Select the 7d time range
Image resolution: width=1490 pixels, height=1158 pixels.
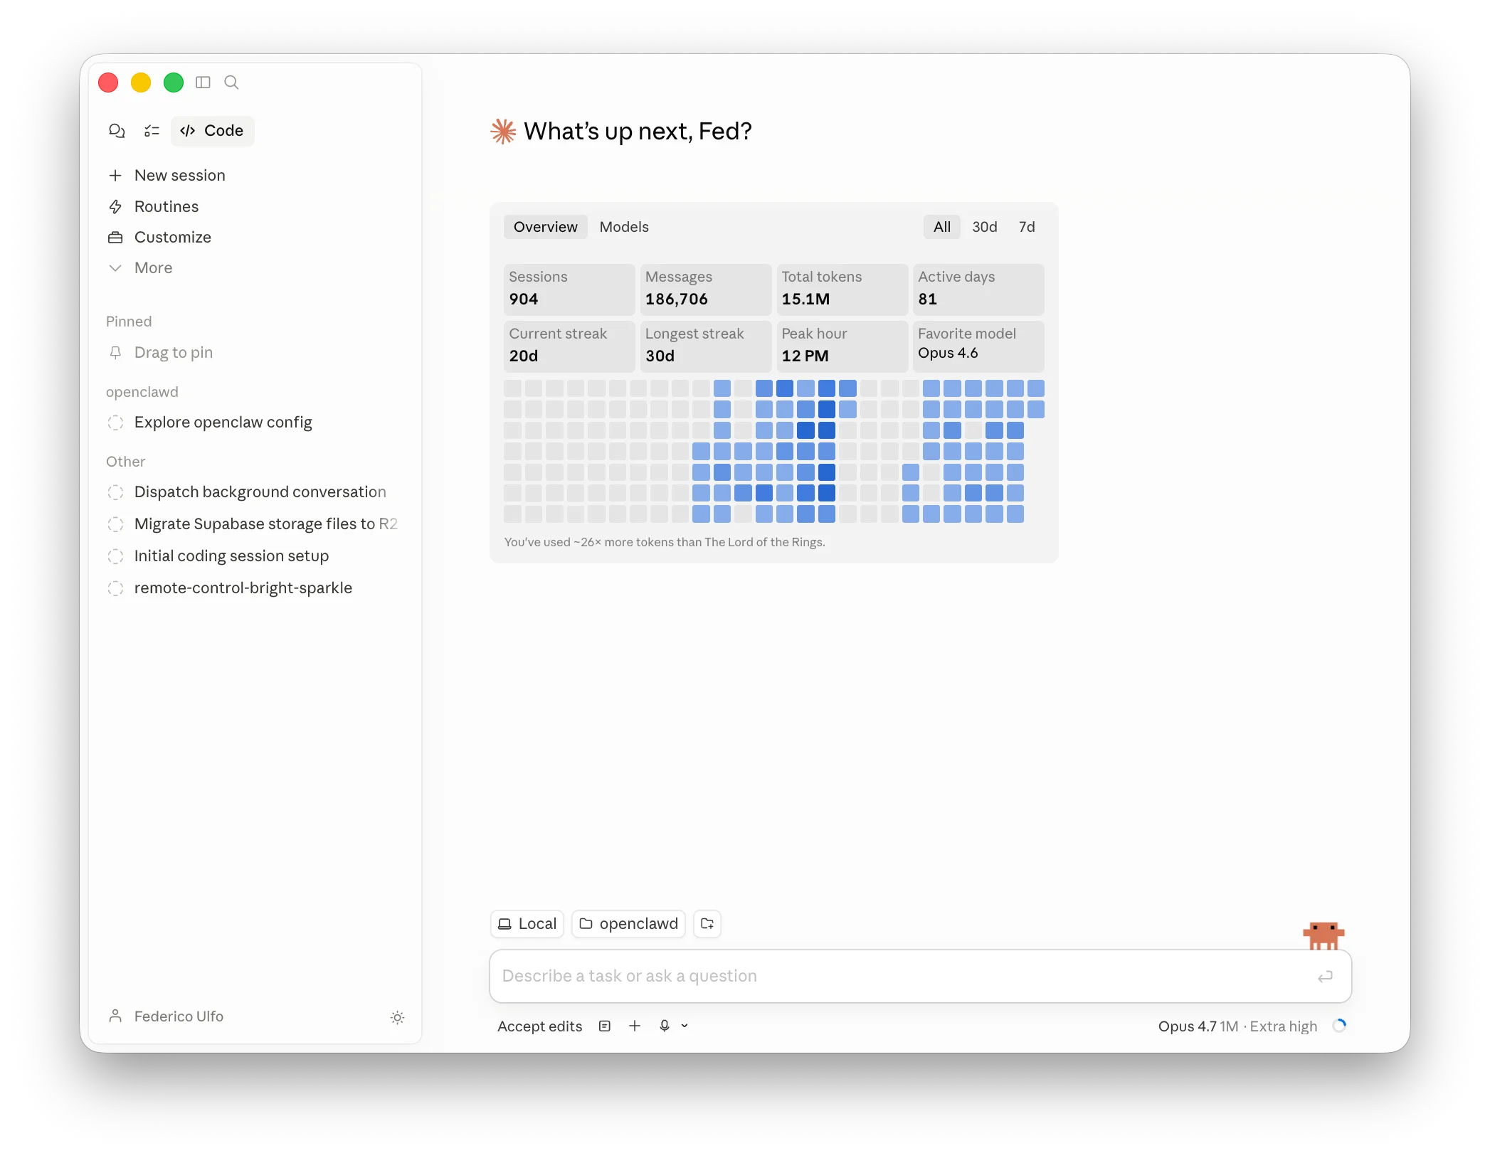pos(1026,227)
